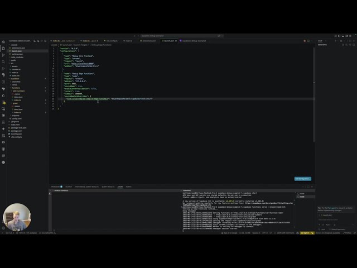Expand the public folder
357x268 pixels.
pos(28,60)
